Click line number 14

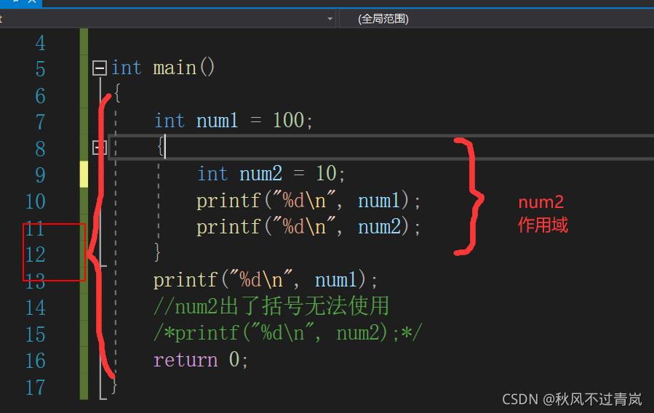(x=36, y=308)
